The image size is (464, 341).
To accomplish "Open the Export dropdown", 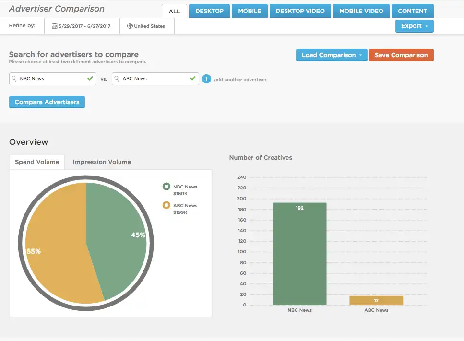I will click(x=414, y=26).
